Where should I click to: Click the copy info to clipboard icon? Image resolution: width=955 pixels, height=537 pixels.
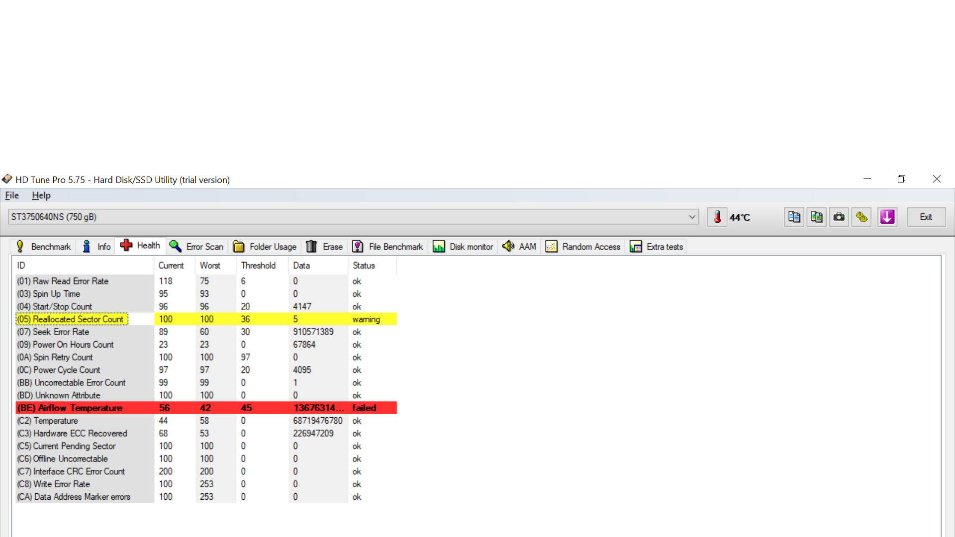[794, 217]
